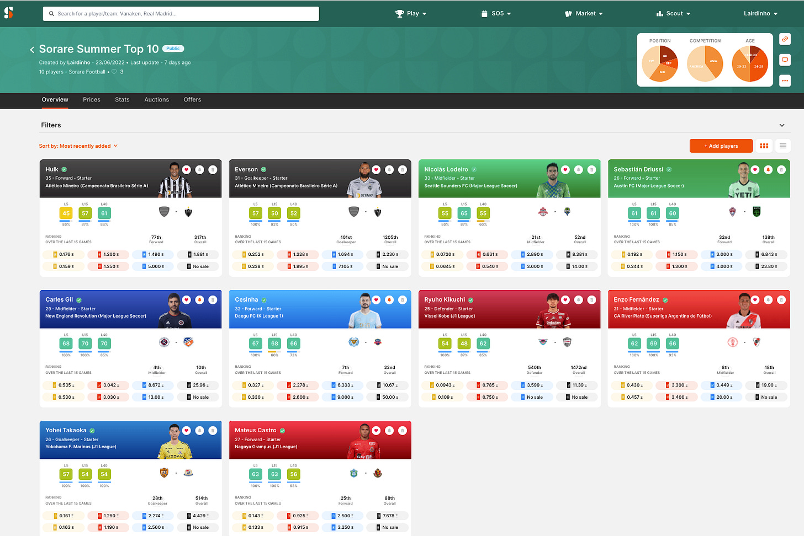
Task: Remove Ryuho Kikuchi using trash icon
Action: tap(591, 300)
